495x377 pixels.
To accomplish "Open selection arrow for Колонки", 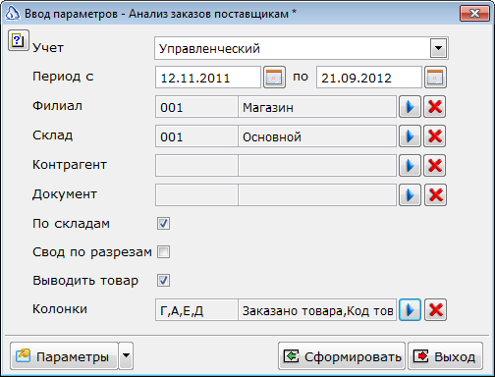I will pyautogui.click(x=410, y=309).
